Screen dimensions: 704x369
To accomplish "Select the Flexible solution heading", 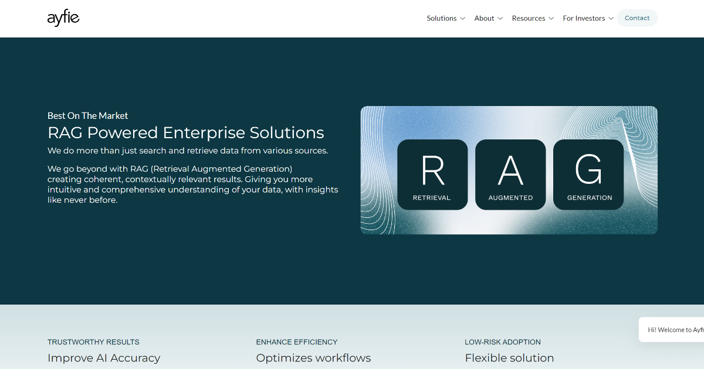I will [509, 358].
